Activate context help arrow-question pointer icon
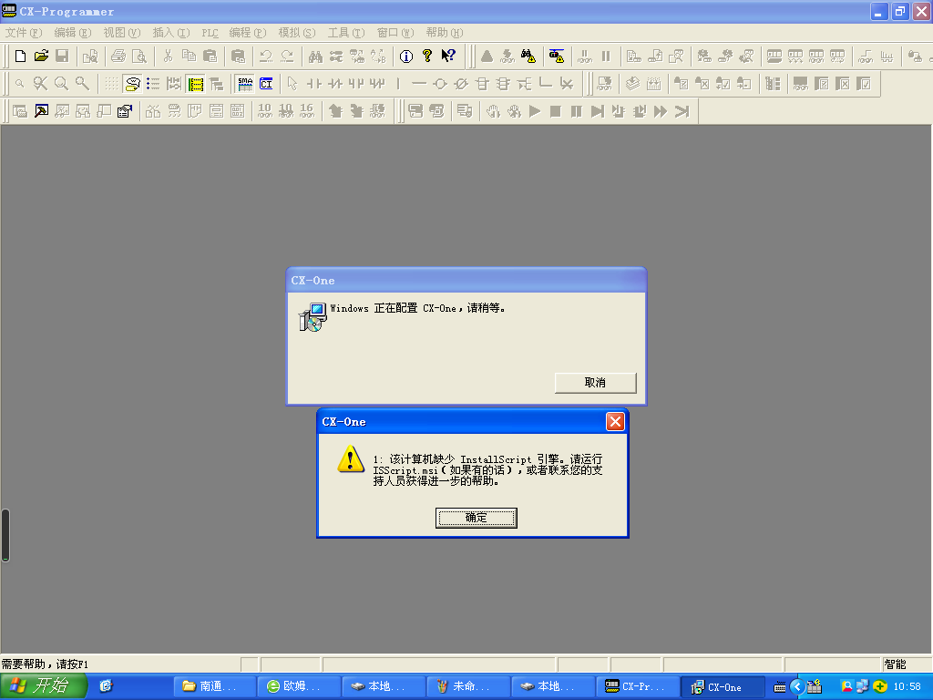This screenshot has height=700, width=933. click(447, 57)
